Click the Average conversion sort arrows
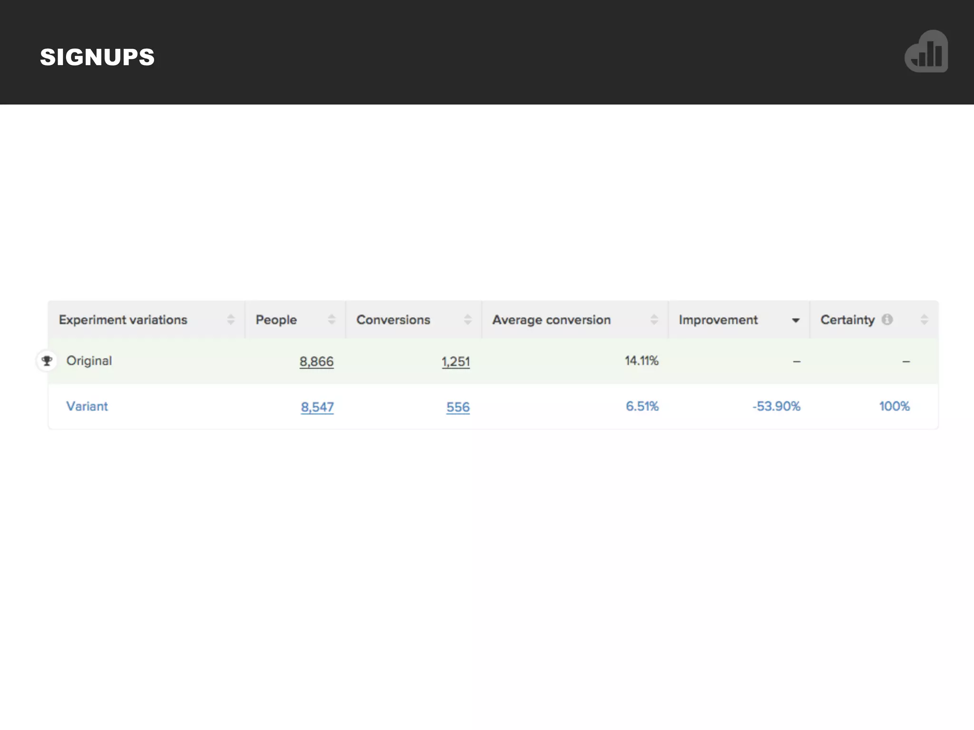This screenshot has width=974, height=730. (654, 319)
